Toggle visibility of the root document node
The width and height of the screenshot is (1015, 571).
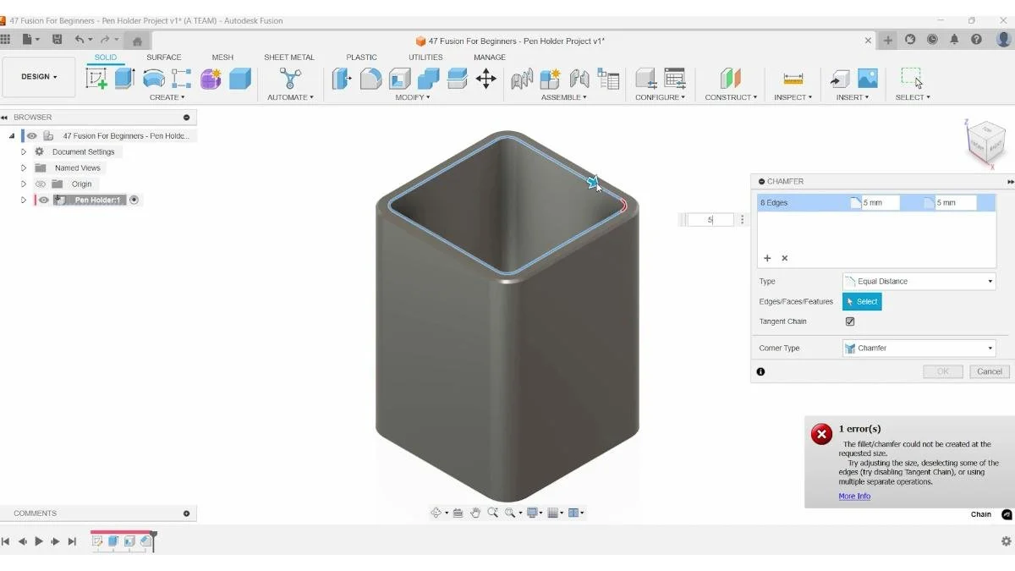tap(31, 136)
